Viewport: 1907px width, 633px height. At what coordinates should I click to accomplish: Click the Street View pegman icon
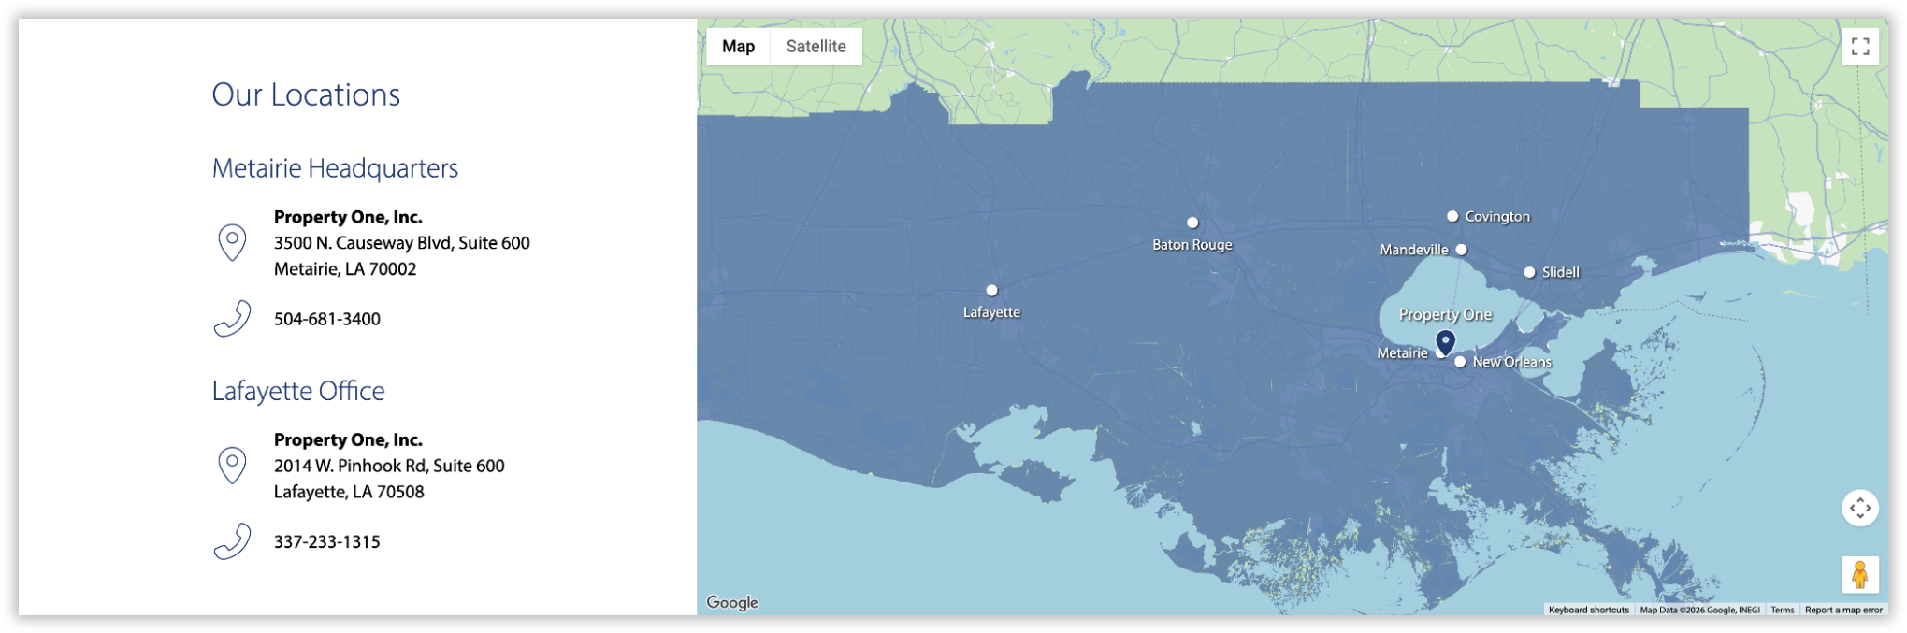tap(1860, 574)
